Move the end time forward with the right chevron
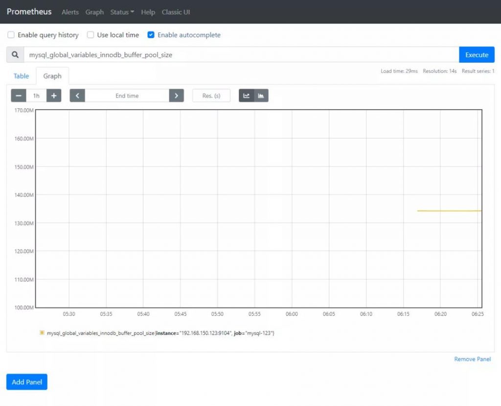 click(176, 96)
